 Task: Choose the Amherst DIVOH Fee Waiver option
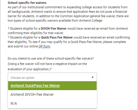tap(52, 95)
